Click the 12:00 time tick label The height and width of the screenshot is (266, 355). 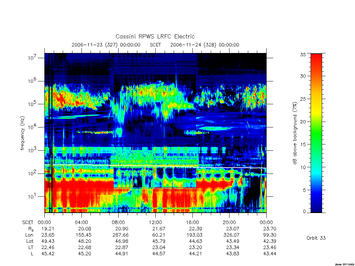coord(155,222)
